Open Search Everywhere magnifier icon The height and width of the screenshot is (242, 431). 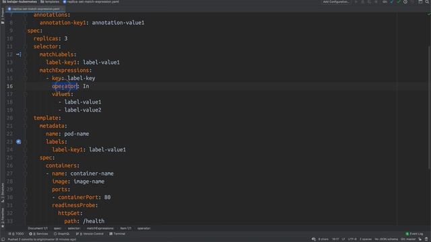(427, 1)
